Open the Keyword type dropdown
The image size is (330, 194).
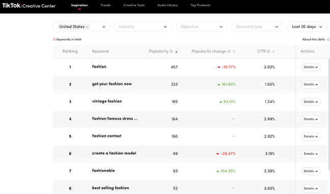(258, 27)
